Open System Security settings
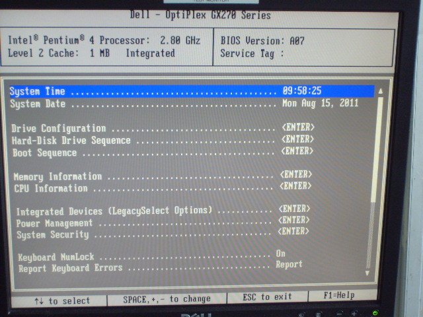 point(52,234)
